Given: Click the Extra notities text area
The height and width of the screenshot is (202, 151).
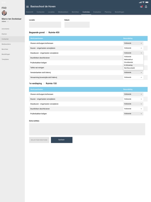Looking at the screenshot, I should [x=87, y=129].
